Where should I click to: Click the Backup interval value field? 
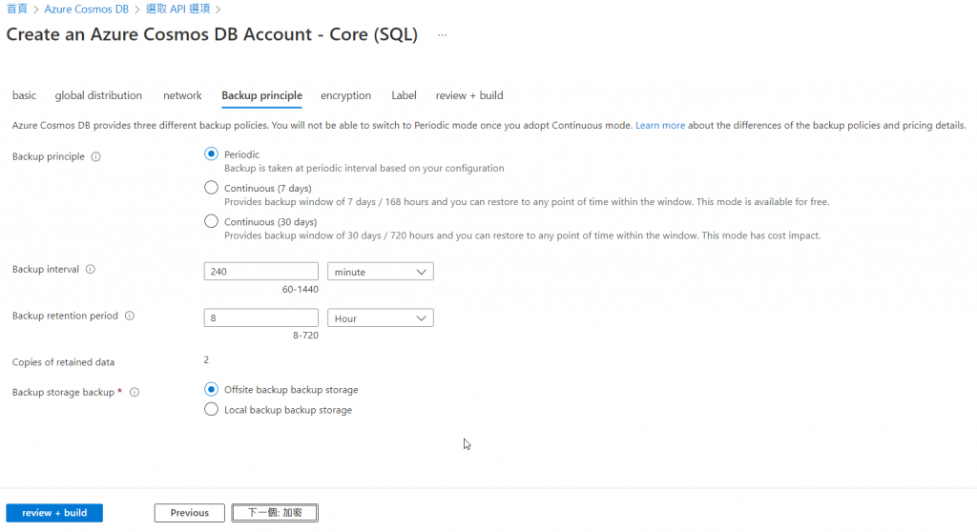click(x=260, y=272)
